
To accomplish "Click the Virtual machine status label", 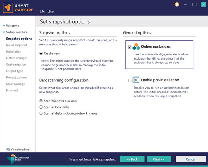I will 20,149.
